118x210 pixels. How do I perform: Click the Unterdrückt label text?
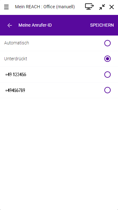click(16, 59)
